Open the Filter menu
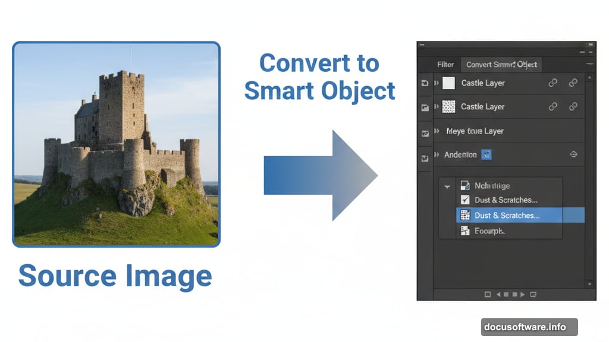Viewport: 609px width, 342px height. [445, 64]
